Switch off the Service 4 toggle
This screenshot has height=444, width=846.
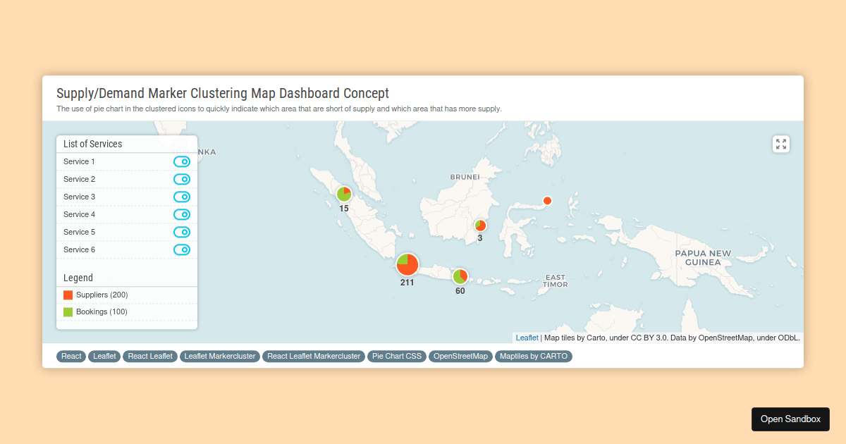(x=182, y=214)
